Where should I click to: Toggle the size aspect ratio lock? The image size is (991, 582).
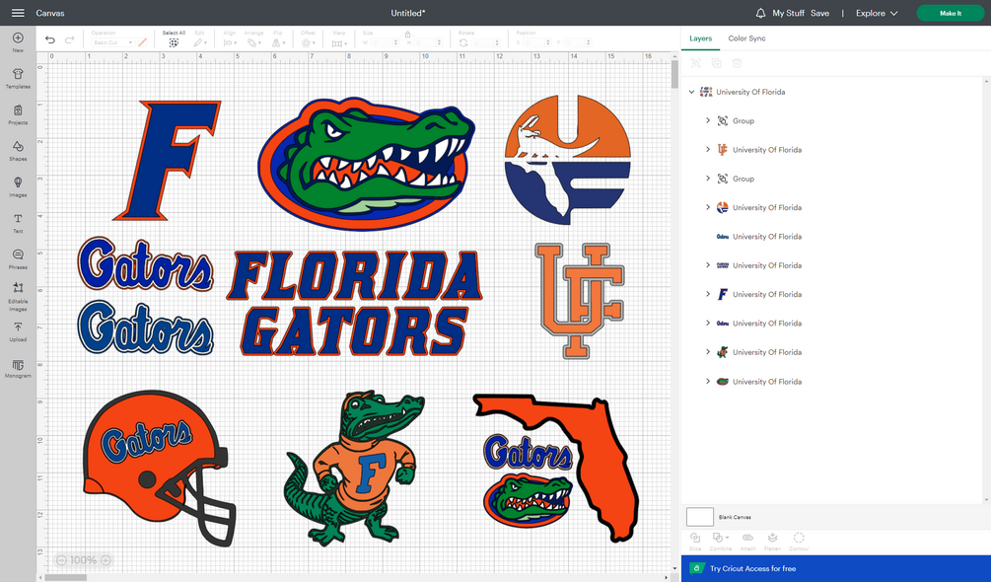(x=407, y=34)
